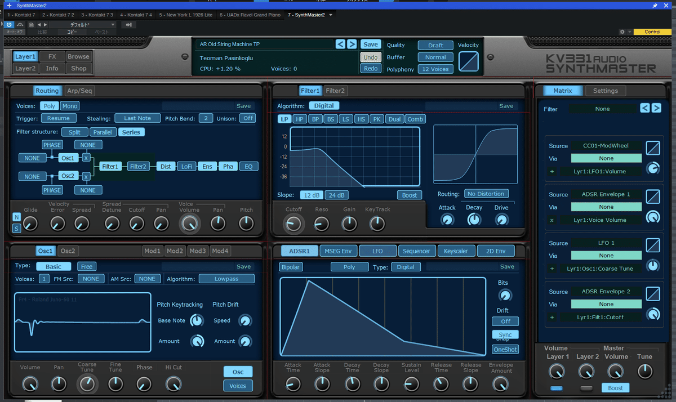This screenshot has width=676, height=402.
Task: Click the Redo button
Action: click(x=370, y=69)
